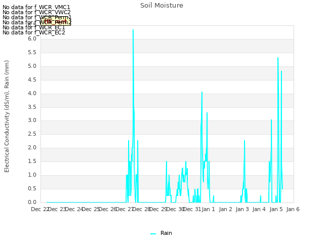This screenshot has width=324, height=243.
Task: Click the 3.5 y-axis tick label
Action: click(x=32, y=107)
